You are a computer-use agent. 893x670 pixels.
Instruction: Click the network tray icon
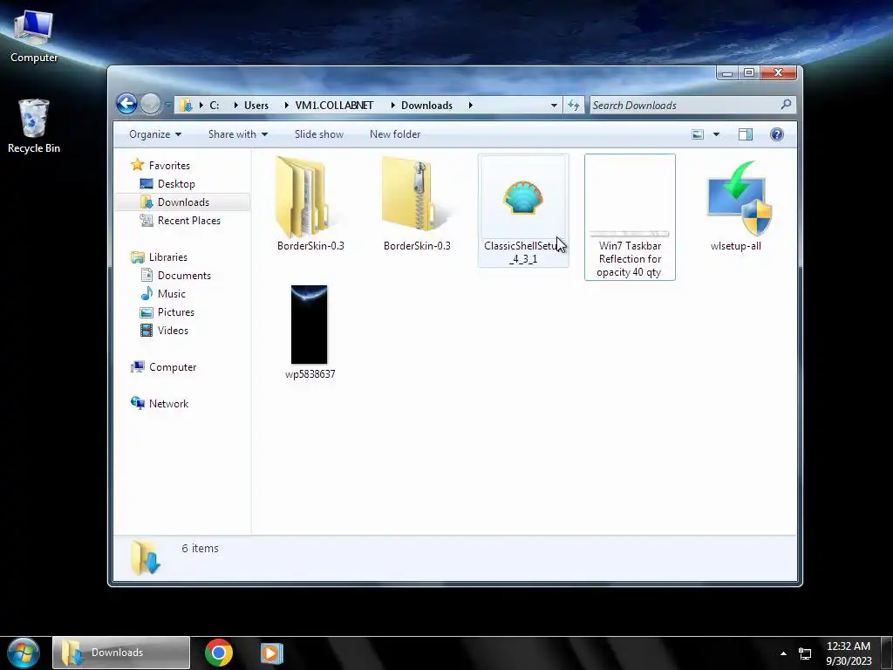[805, 653]
